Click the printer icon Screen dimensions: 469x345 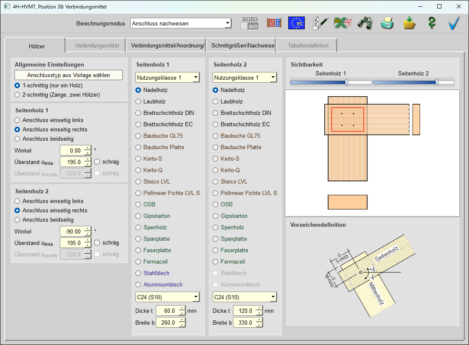tap(387, 23)
